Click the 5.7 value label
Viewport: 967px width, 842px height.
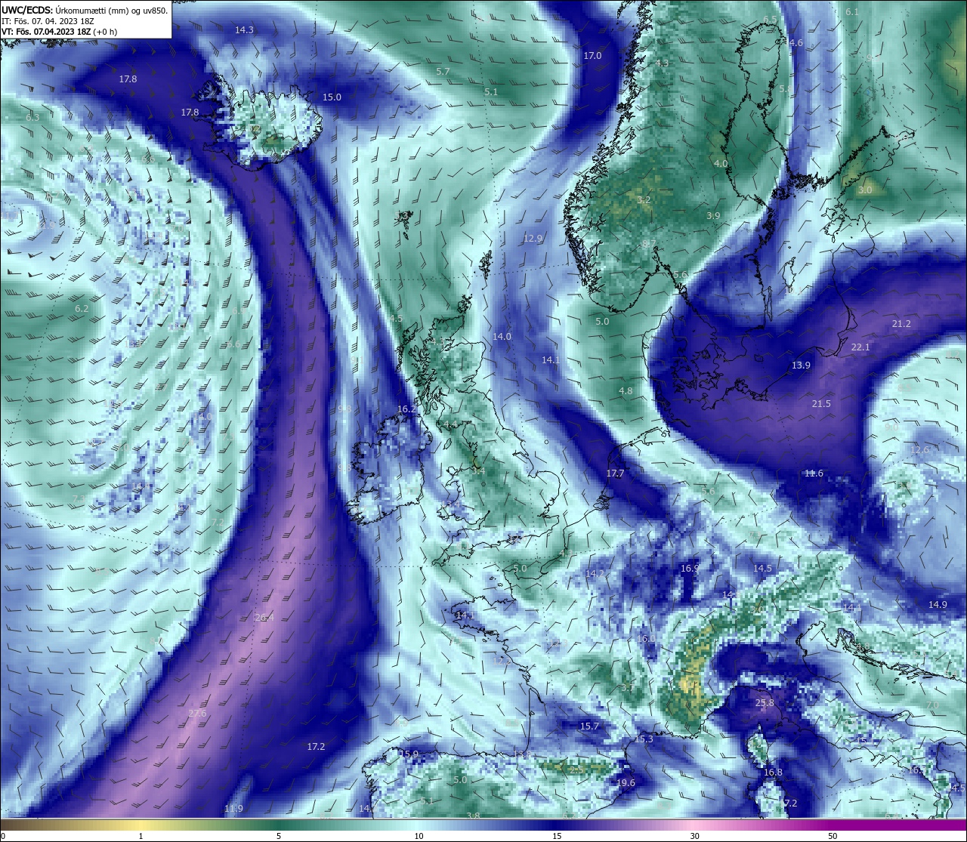pos(443,72)
